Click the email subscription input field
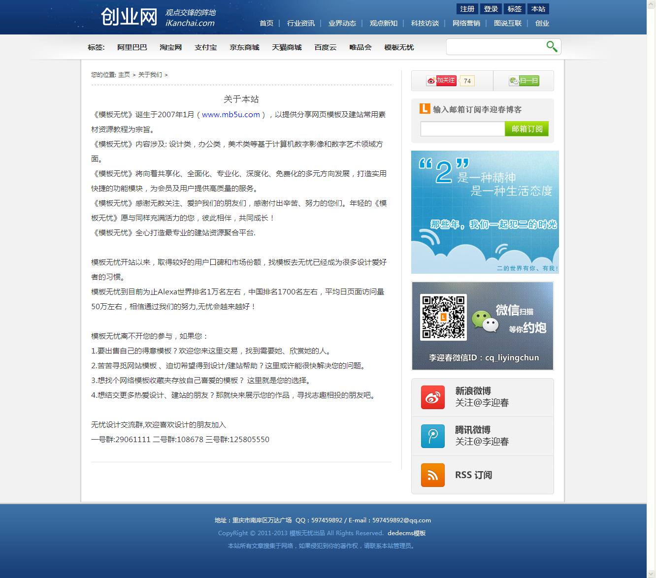Screen dimensions: 656x578 coord(462,129)
